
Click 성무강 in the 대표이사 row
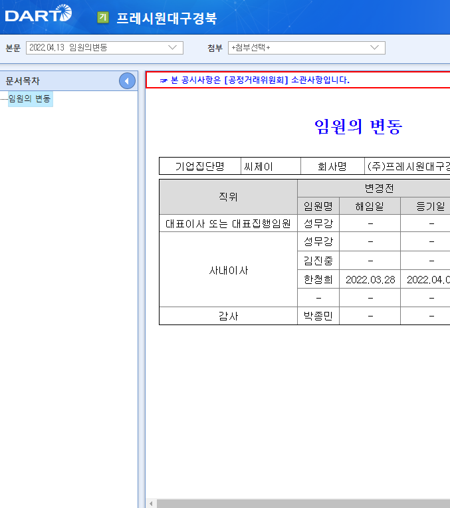point(318,223)
